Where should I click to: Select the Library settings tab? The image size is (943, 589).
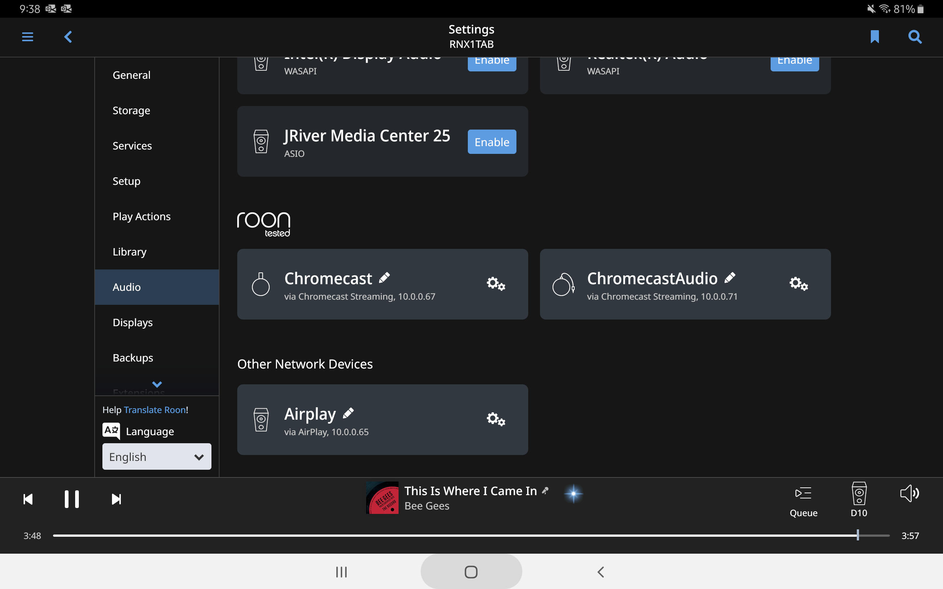157,252
